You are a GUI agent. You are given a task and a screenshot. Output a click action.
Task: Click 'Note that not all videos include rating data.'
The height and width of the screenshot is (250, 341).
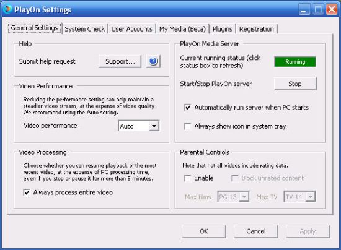[236, 166]
